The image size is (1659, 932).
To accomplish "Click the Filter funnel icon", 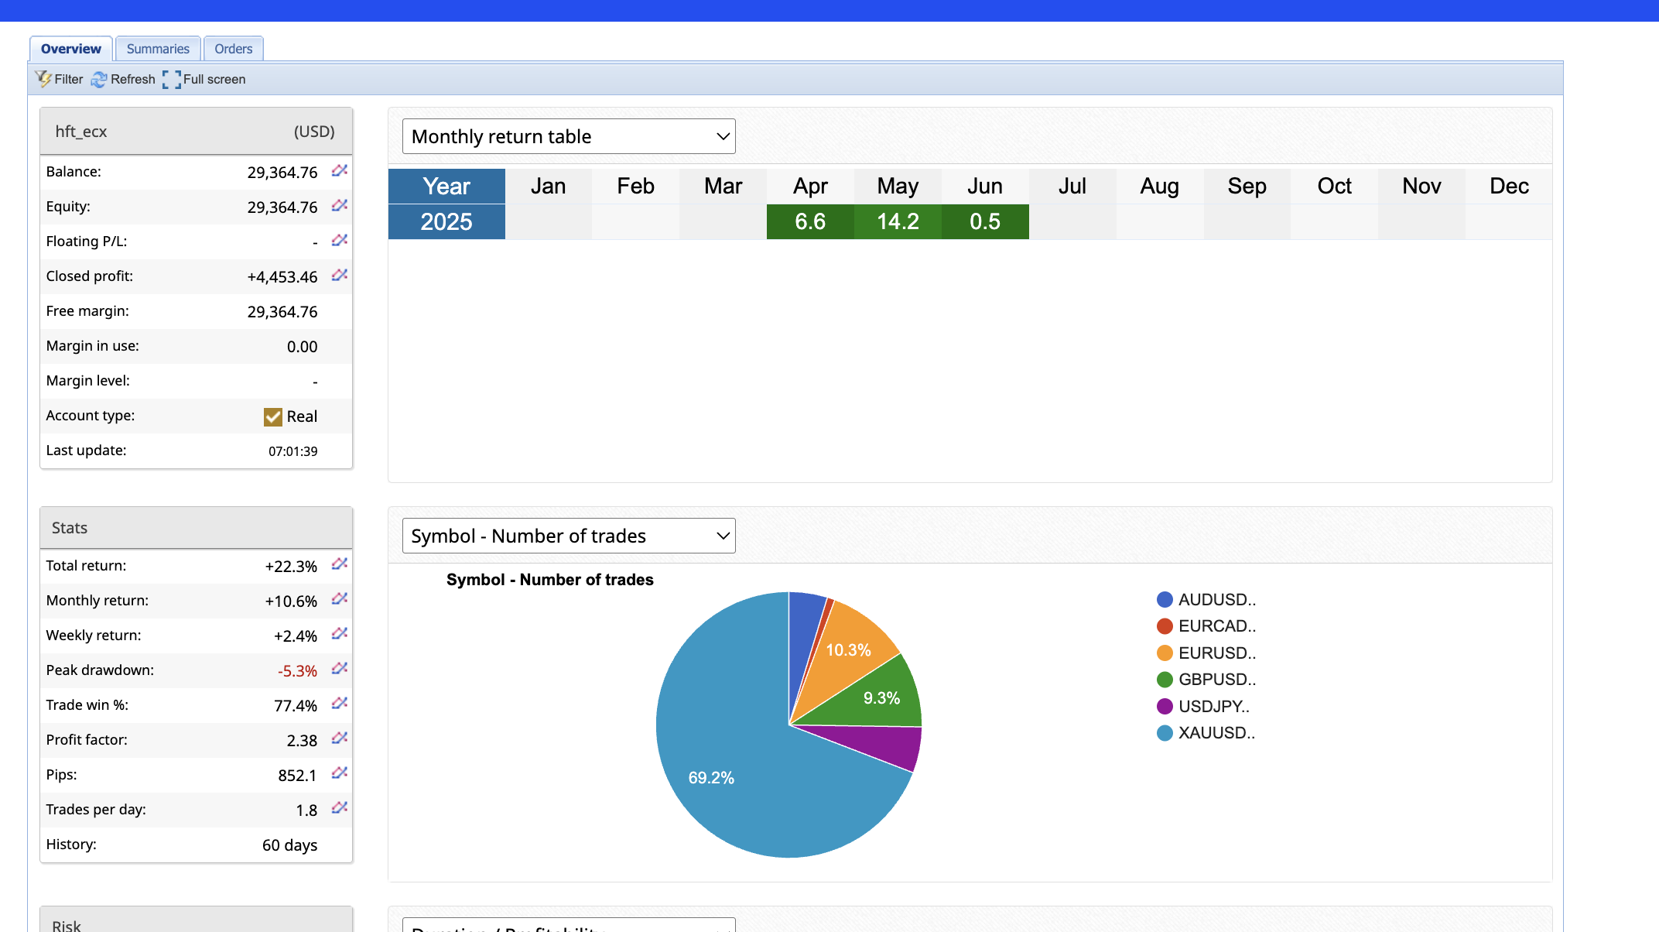I will (43, 79).
